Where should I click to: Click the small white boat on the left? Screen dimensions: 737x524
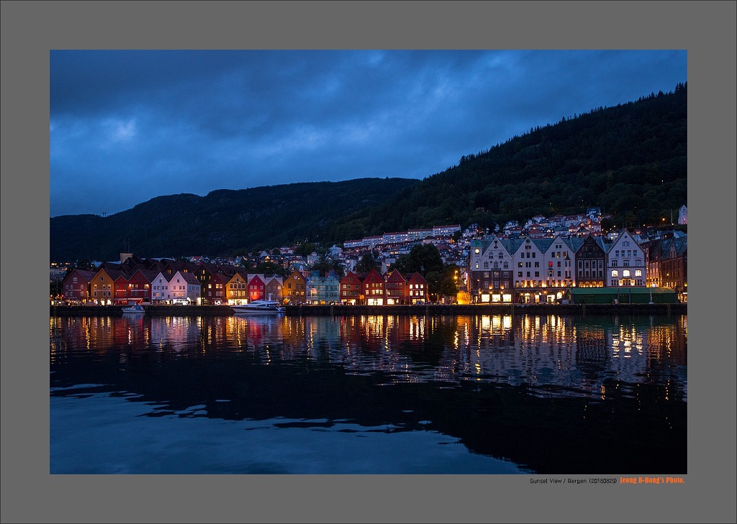[133, 309]
